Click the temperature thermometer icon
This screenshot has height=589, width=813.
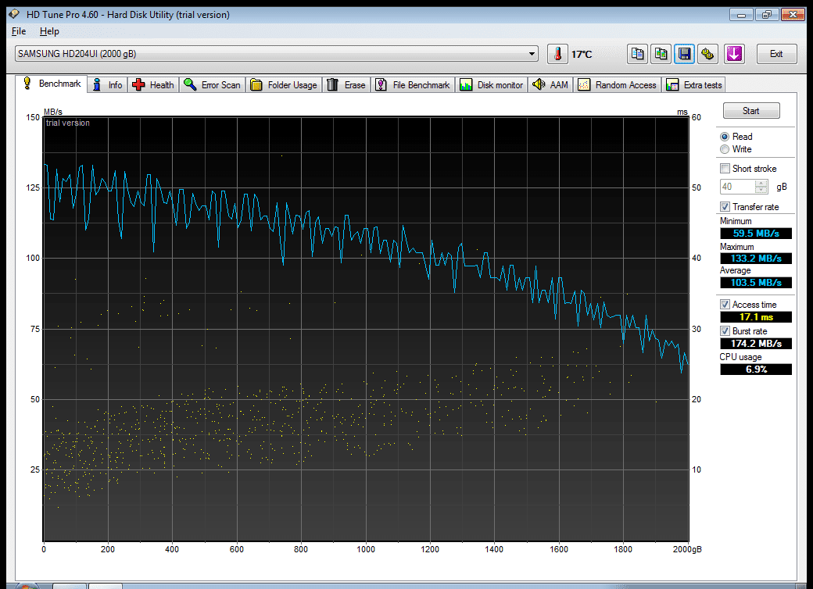pyautogui.click(x=557, y=54)
